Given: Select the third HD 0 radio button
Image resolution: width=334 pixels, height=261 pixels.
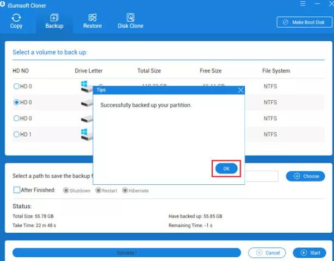Looking at the screenshot, I should click(x=16, y=118).
